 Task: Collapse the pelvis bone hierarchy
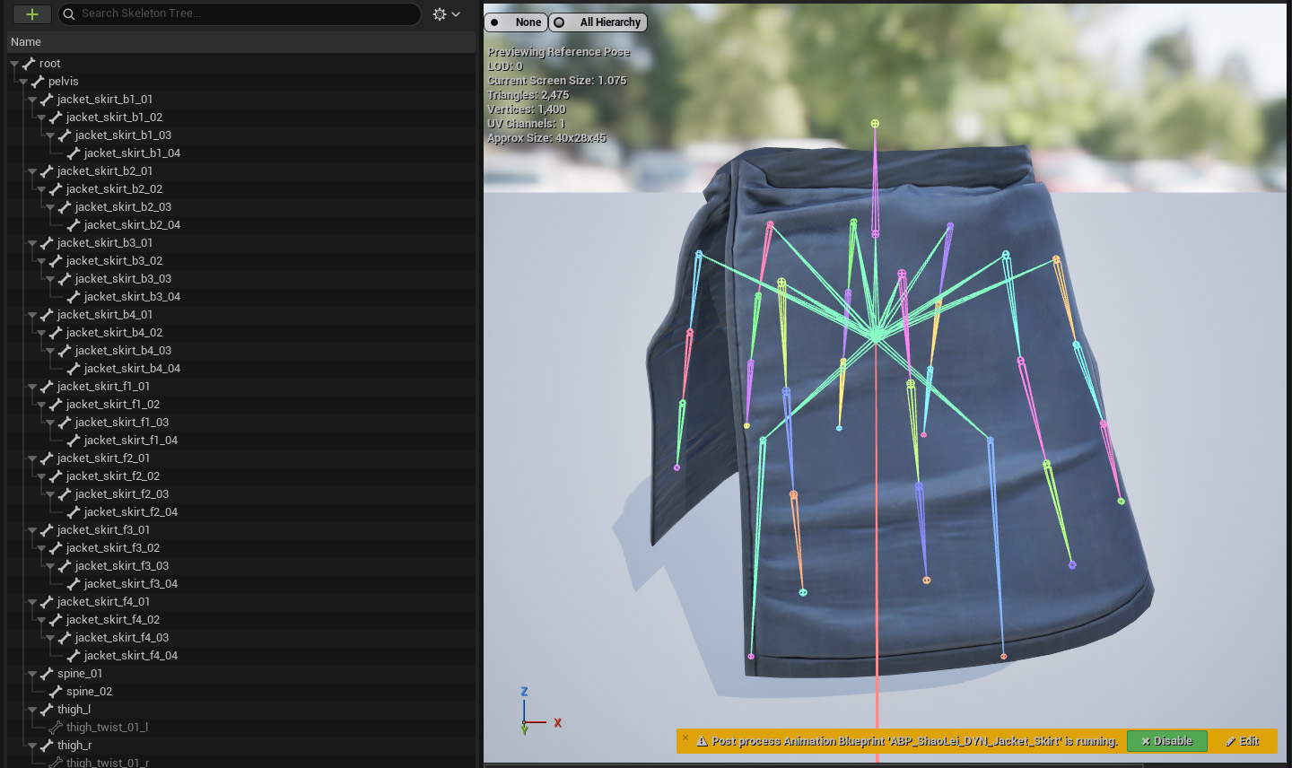coord(23,82)
